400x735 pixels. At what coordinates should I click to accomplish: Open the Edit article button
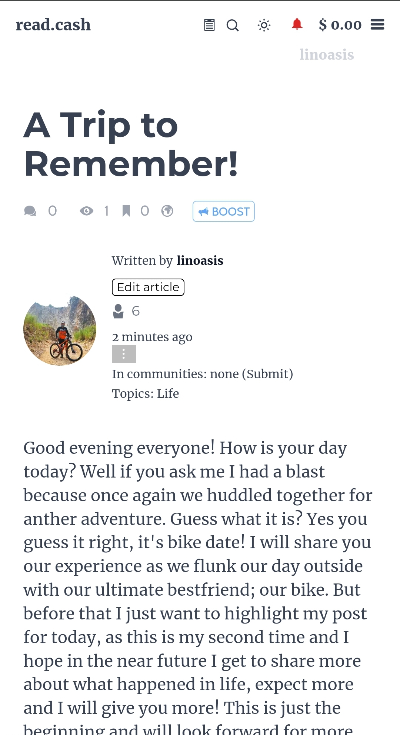[x=148, y=287]
